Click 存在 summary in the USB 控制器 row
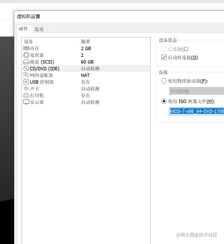The width and height of the screenshot is (224, 244). (86, 82)
